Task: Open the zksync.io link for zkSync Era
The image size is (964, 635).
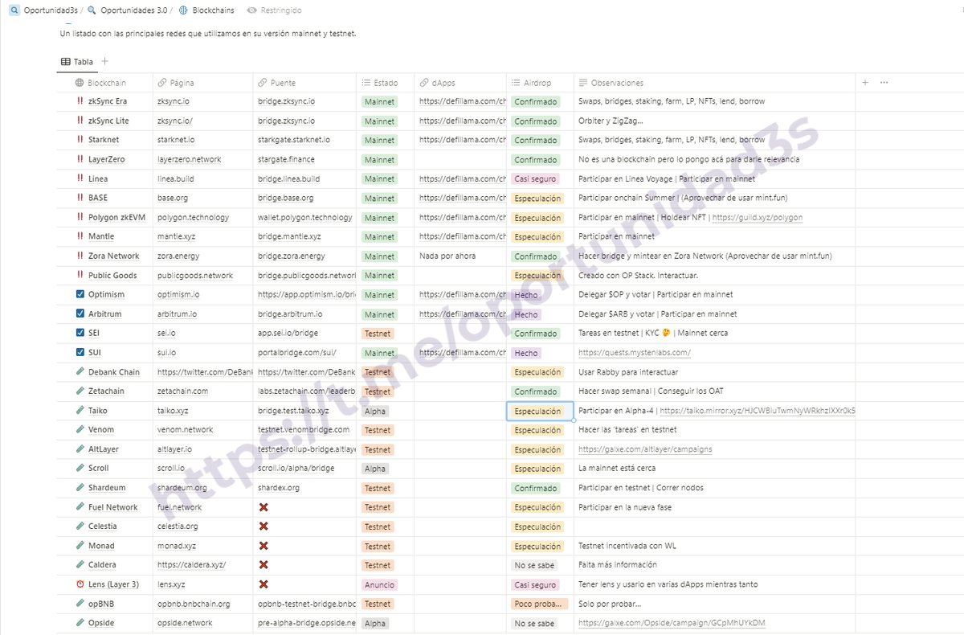Action: point(174,101)
